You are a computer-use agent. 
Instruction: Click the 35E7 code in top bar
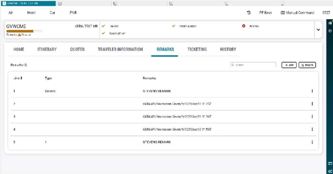click(326, 13)
